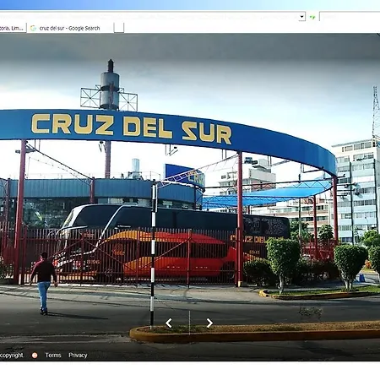
Task: Click the copyright text at bottom left
Action: pos(12,356)
